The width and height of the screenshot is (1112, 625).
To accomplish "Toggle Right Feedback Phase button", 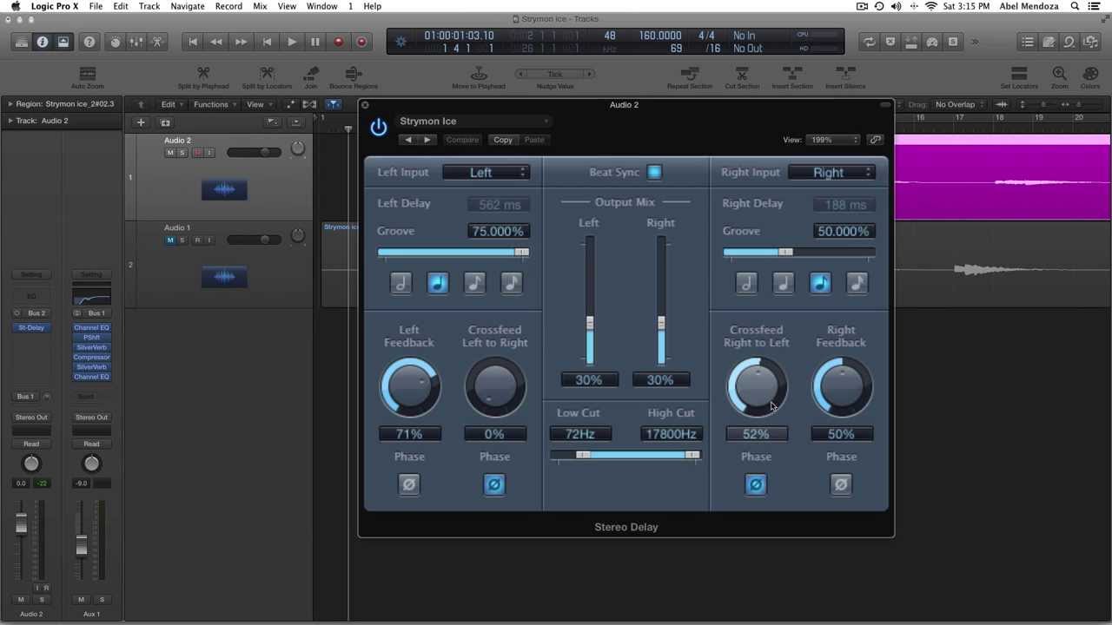I will coord(840,484).
